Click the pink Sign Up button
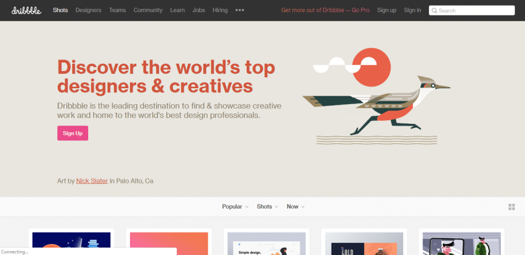 (73, 133)
